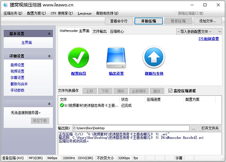Image resolution: width=226 pixels, height=162 pixels.
Task: Open 配置方案(C) menu
Action: tap(37, 13)
